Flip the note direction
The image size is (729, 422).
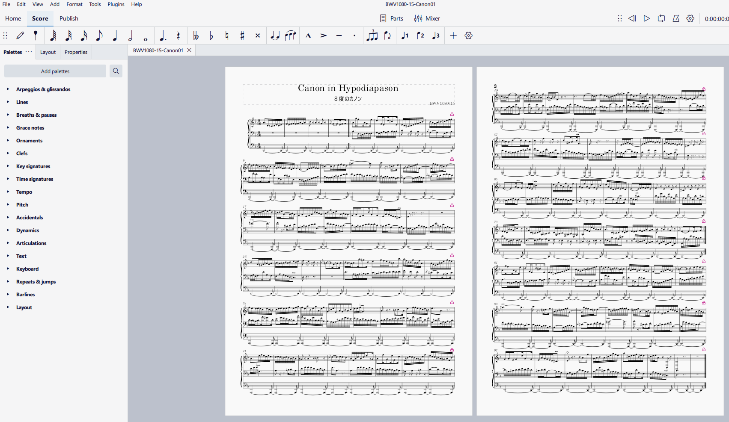387,35
